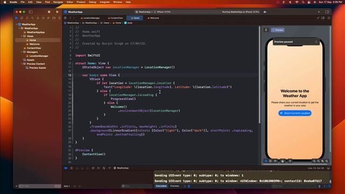Image resolution: width=345 pixels, height=194 pixels.
Task: Go back in editor history
Action: pyautogui.click(x=71, y=18)
